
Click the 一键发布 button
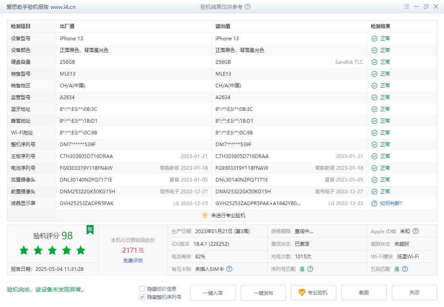263,293
